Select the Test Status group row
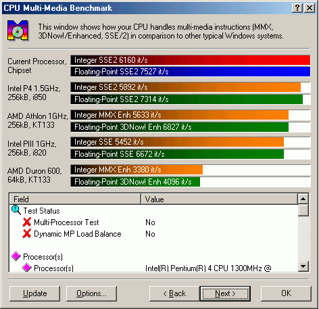 154,211
